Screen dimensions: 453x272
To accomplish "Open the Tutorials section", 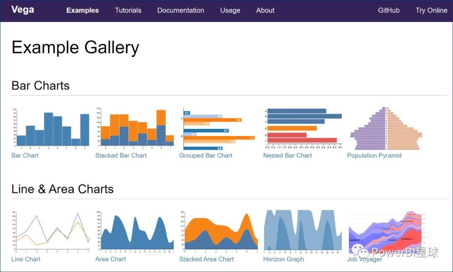I will [x=128, y=10].
